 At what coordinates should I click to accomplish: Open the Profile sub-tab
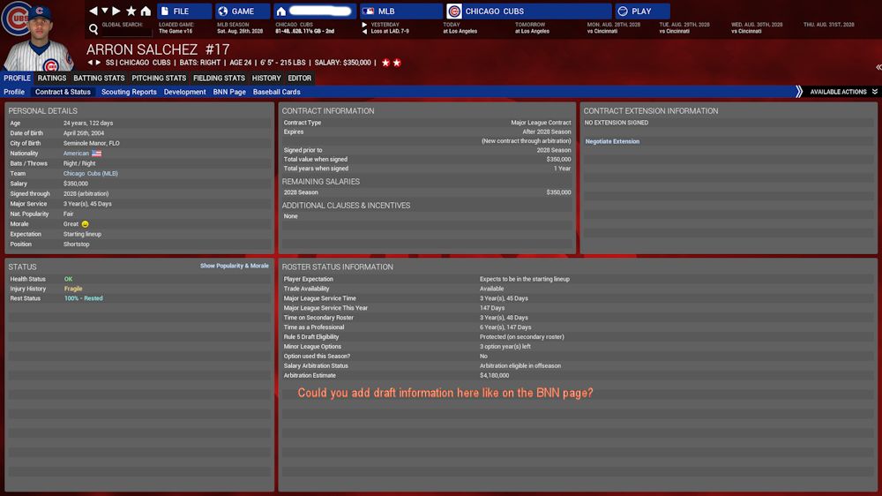[x=14, y=92]
